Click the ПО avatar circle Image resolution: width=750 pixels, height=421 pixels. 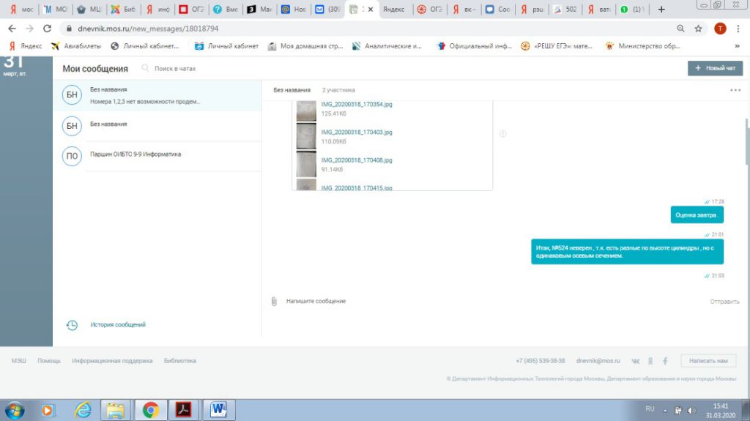(x=72, y=155)
